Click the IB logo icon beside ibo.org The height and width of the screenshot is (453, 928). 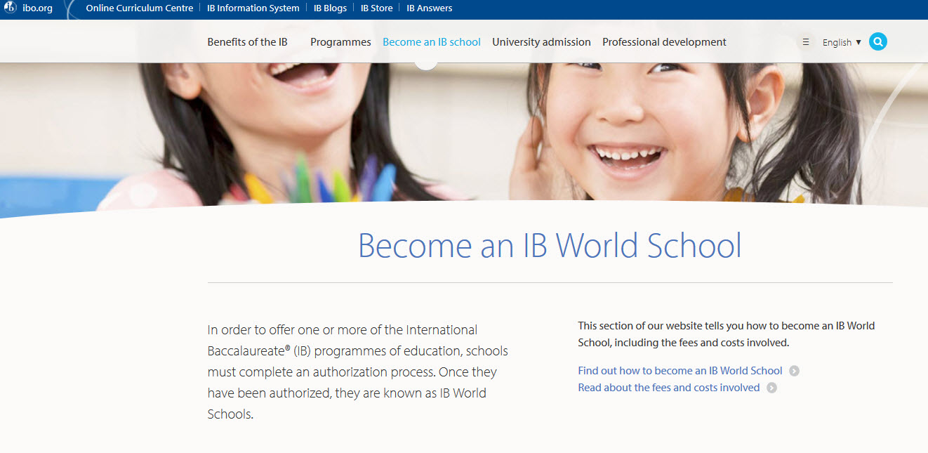pyautogui.click(x=10, y=8)
